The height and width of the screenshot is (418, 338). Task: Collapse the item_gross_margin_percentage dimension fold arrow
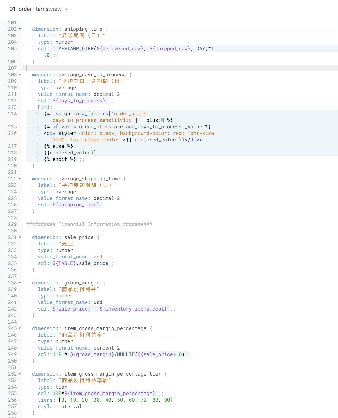click(x=20, y=328)
